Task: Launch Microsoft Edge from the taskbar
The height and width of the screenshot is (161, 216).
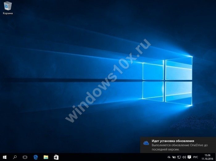Action: click(35, 157)
